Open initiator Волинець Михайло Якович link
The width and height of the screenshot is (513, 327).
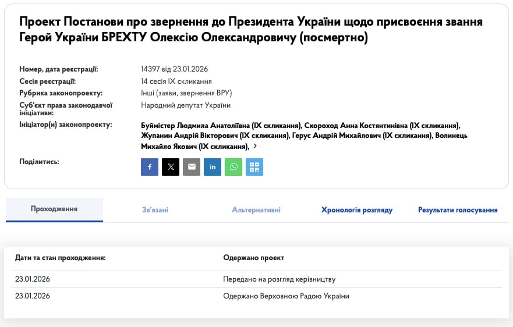pos(305,141)
